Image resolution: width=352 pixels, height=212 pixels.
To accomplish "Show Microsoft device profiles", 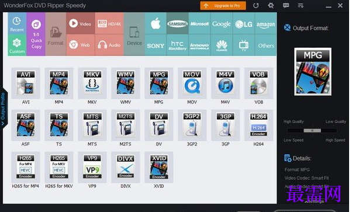I will coord(199,23).
